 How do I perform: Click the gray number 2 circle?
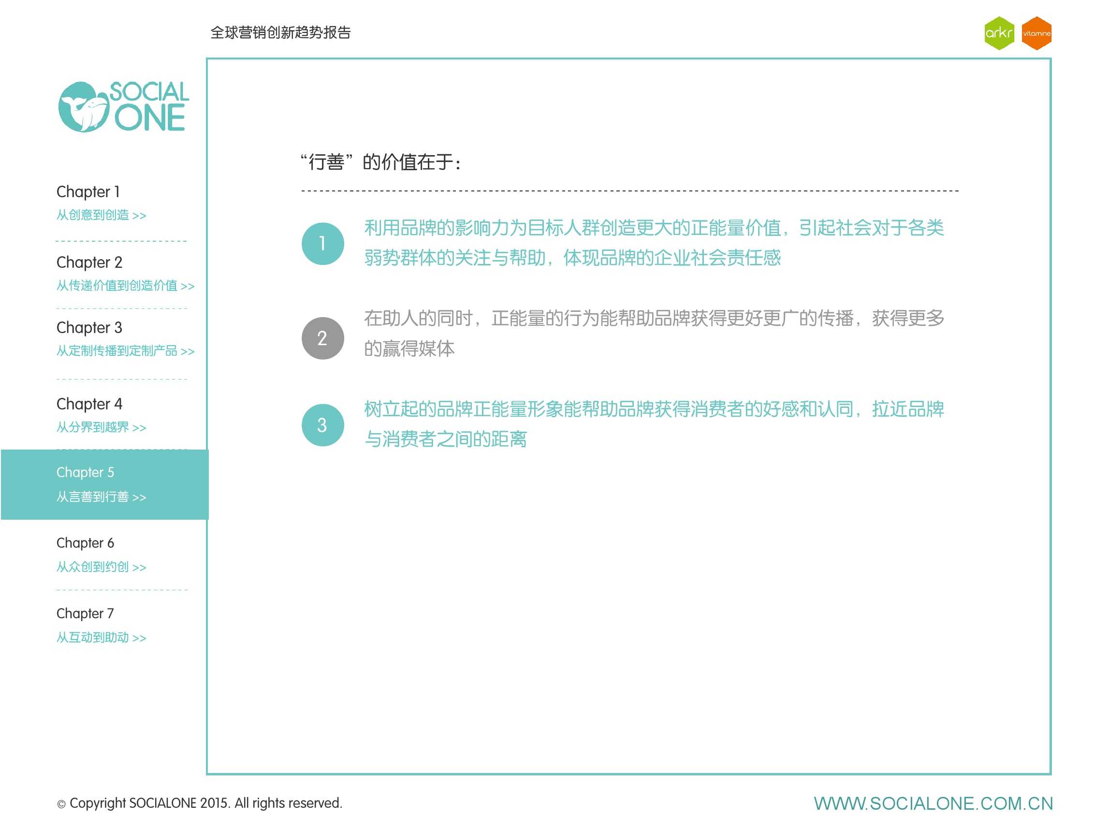pos(322,338)
